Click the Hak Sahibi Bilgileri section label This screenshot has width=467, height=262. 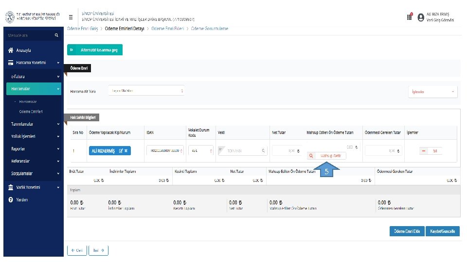click(x=83, y=117)
